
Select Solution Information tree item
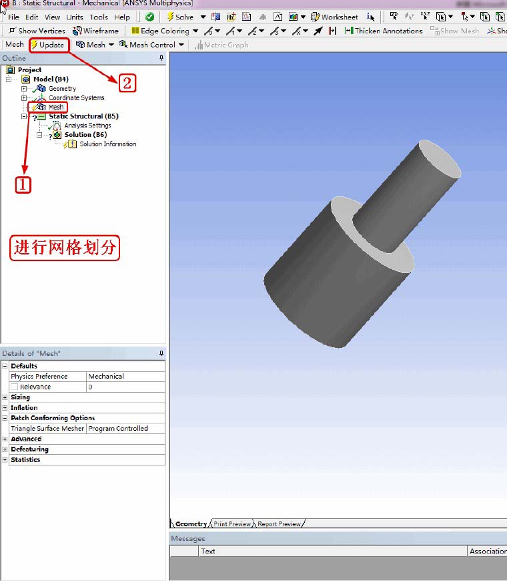pyautogui.click(x=107, y=144)
